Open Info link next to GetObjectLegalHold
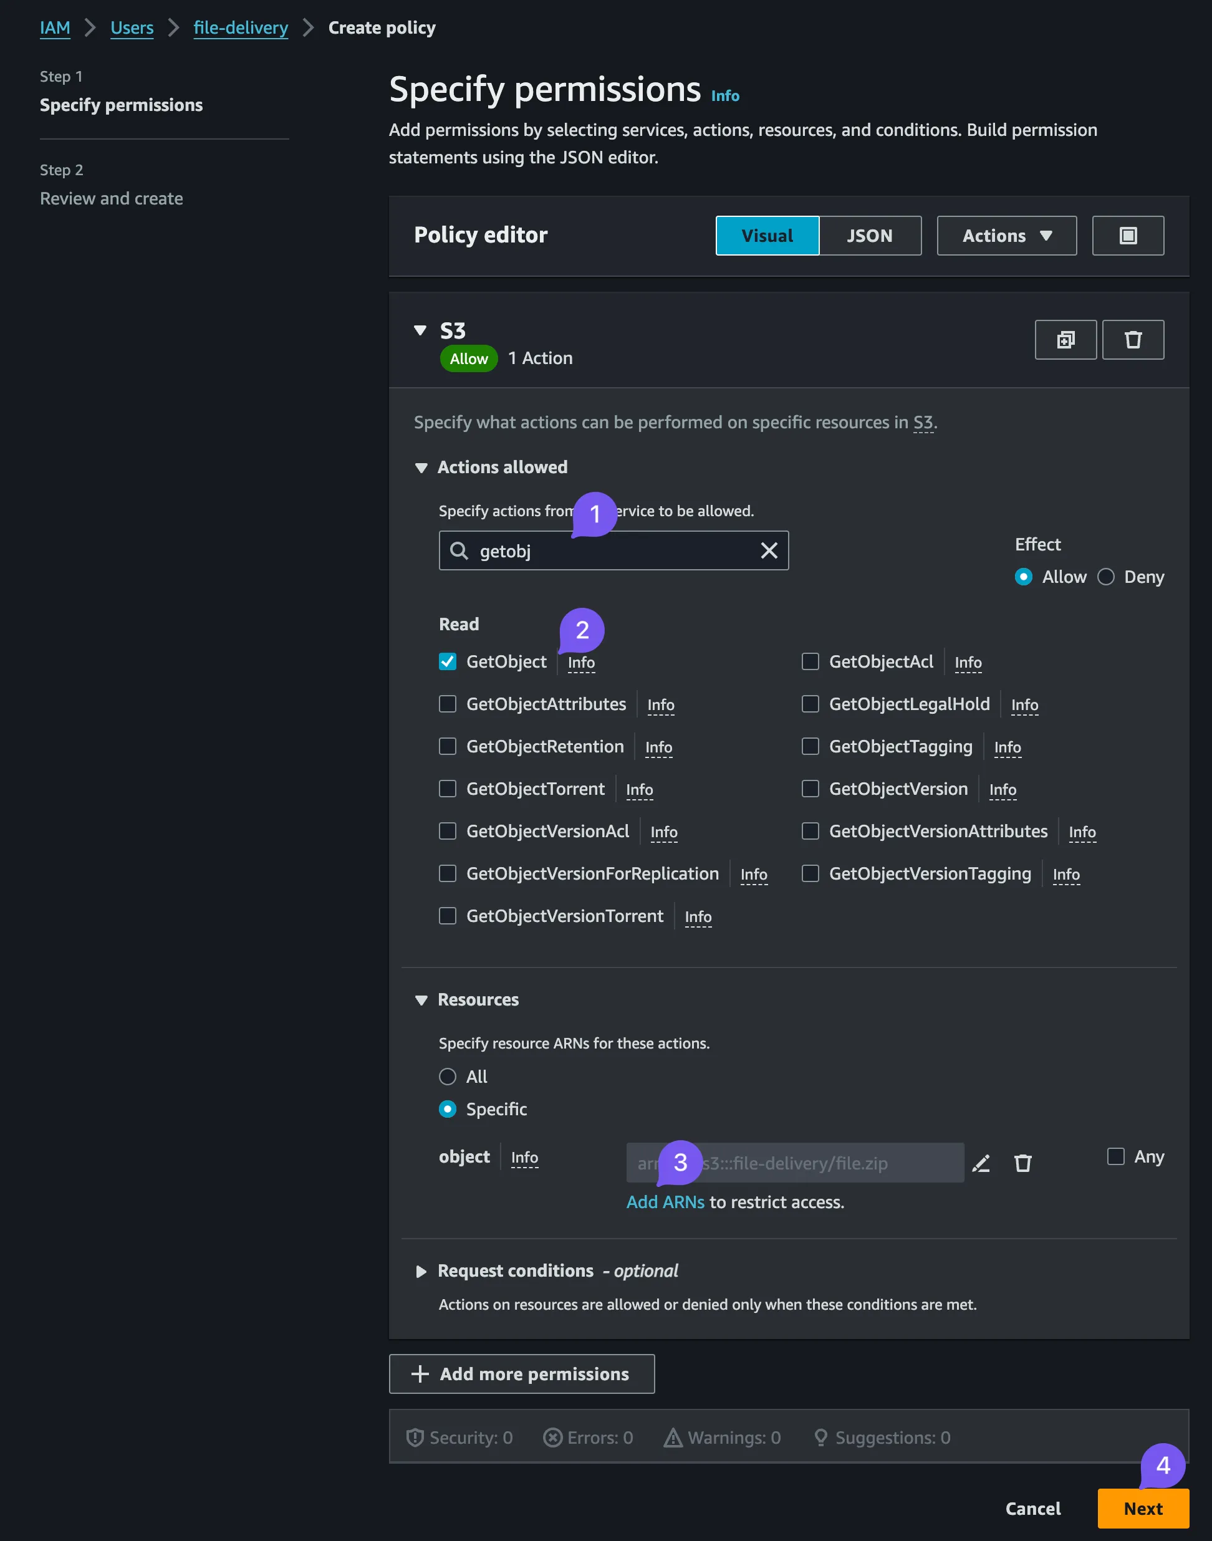This screenshot has height=1541, width=1212. point(1024,705)
